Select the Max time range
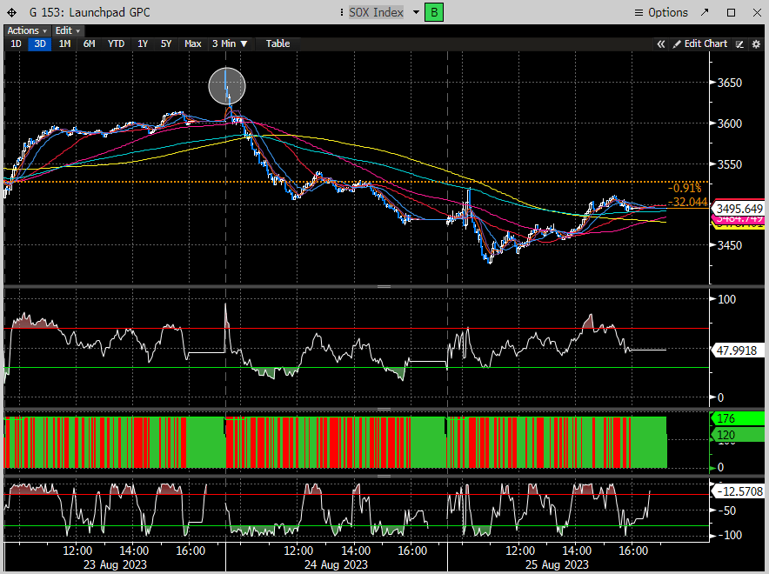Screen dimensions: 769x574 [x=193, y=43]
